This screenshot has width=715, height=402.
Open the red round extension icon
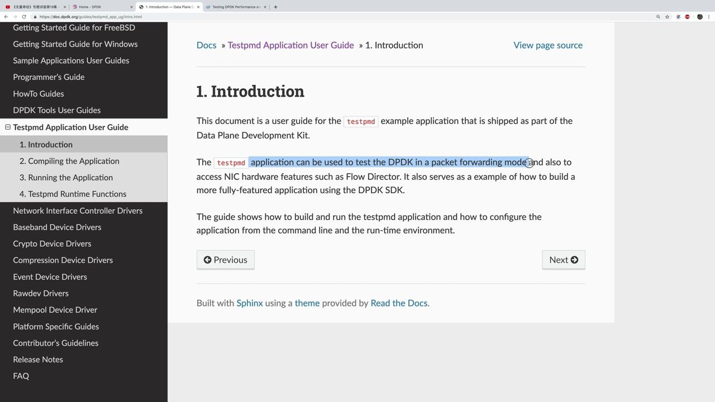coord(687,17)
